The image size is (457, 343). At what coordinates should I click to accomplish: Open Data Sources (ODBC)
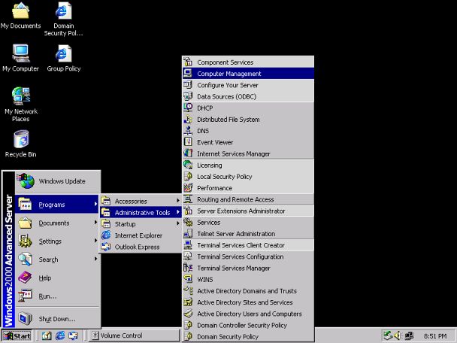[x=248, y=96]
